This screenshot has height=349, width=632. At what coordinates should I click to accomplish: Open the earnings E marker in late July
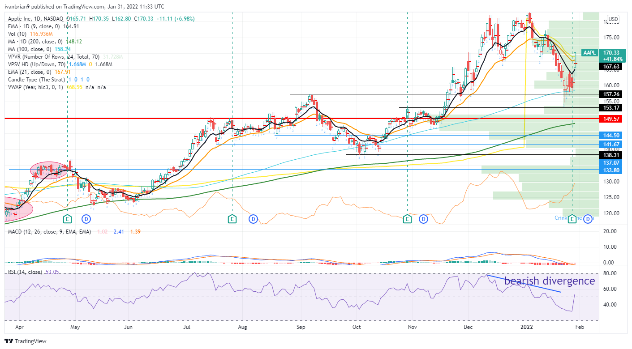[232, 219]
